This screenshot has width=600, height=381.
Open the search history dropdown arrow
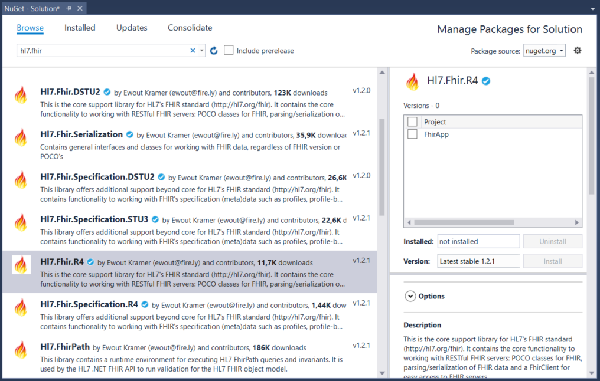(201, 51)
